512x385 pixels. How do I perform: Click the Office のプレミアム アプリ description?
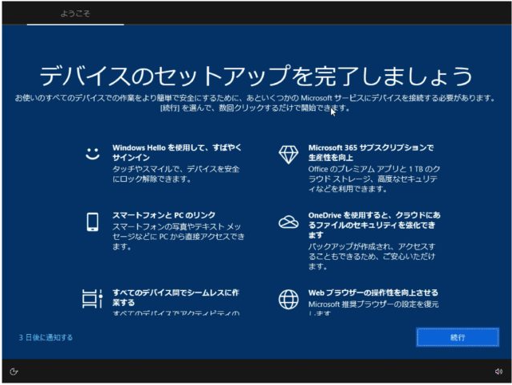[x=374, y=179]
